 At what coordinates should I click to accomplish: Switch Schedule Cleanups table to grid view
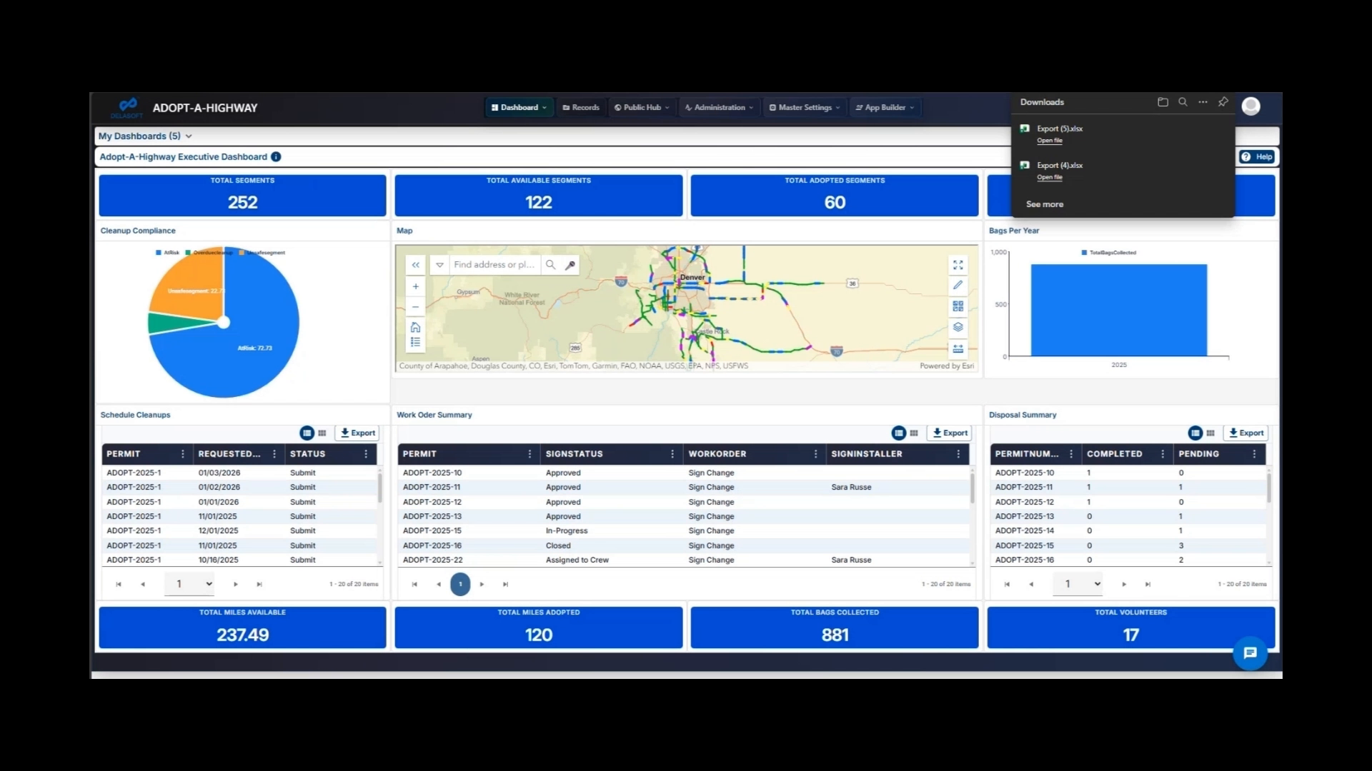pyautogui.click(x=322, y=433)
